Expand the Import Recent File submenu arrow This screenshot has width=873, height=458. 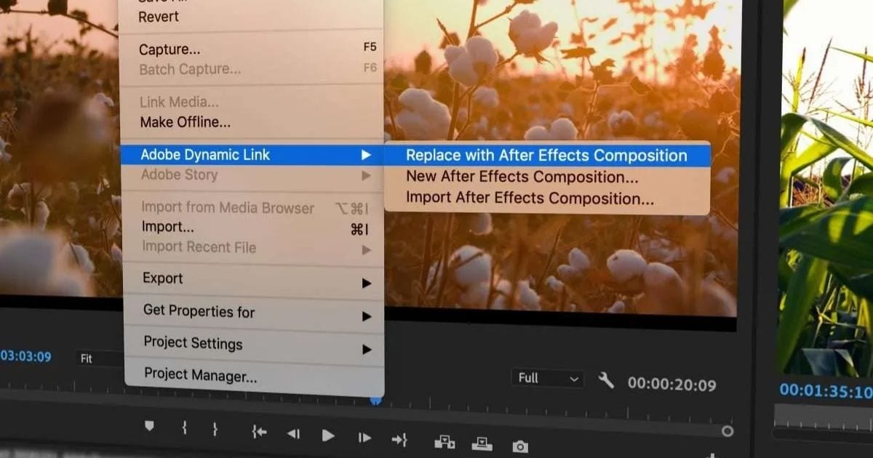(367, 250)
